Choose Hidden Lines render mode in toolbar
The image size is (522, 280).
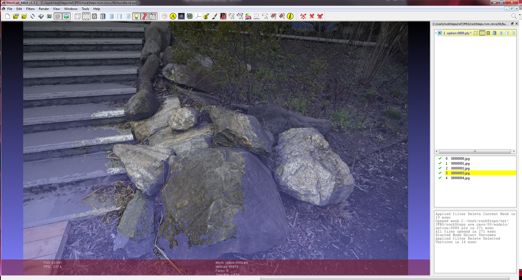[103, 16]
